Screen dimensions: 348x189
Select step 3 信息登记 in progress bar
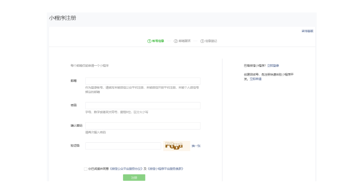(209, 41)
